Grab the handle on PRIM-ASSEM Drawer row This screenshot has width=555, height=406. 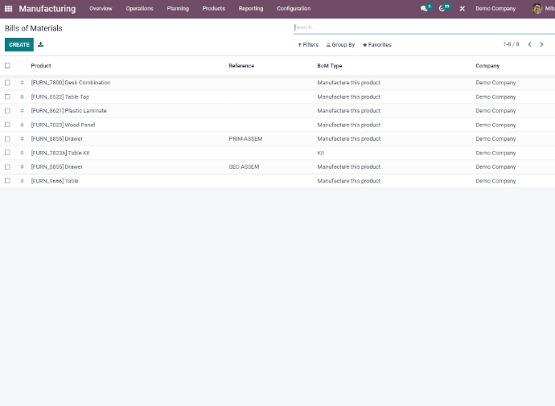(22, 139)
